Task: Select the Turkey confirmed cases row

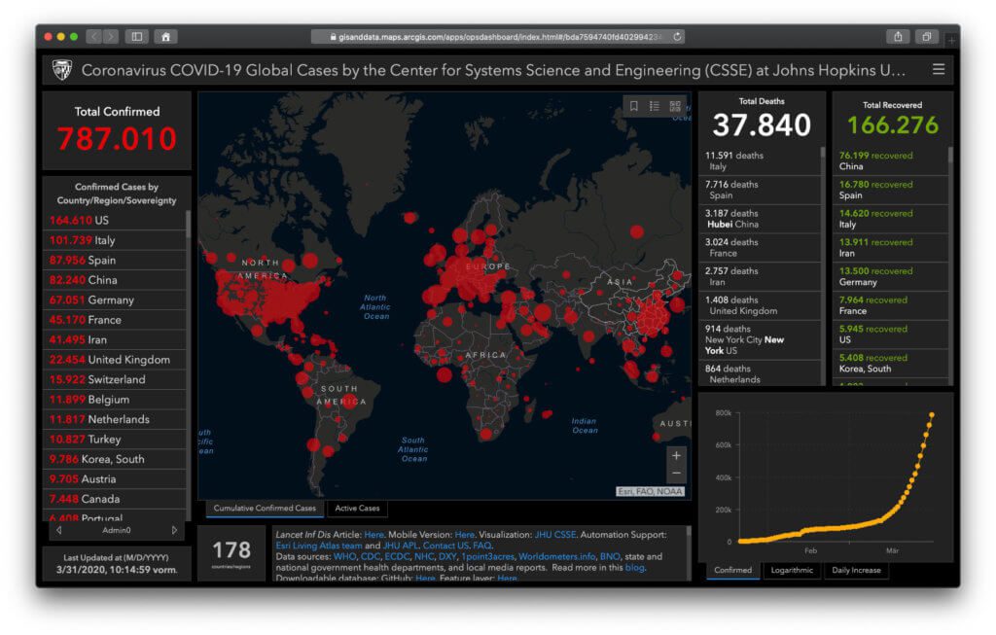Action: click(x=115, y=439)
